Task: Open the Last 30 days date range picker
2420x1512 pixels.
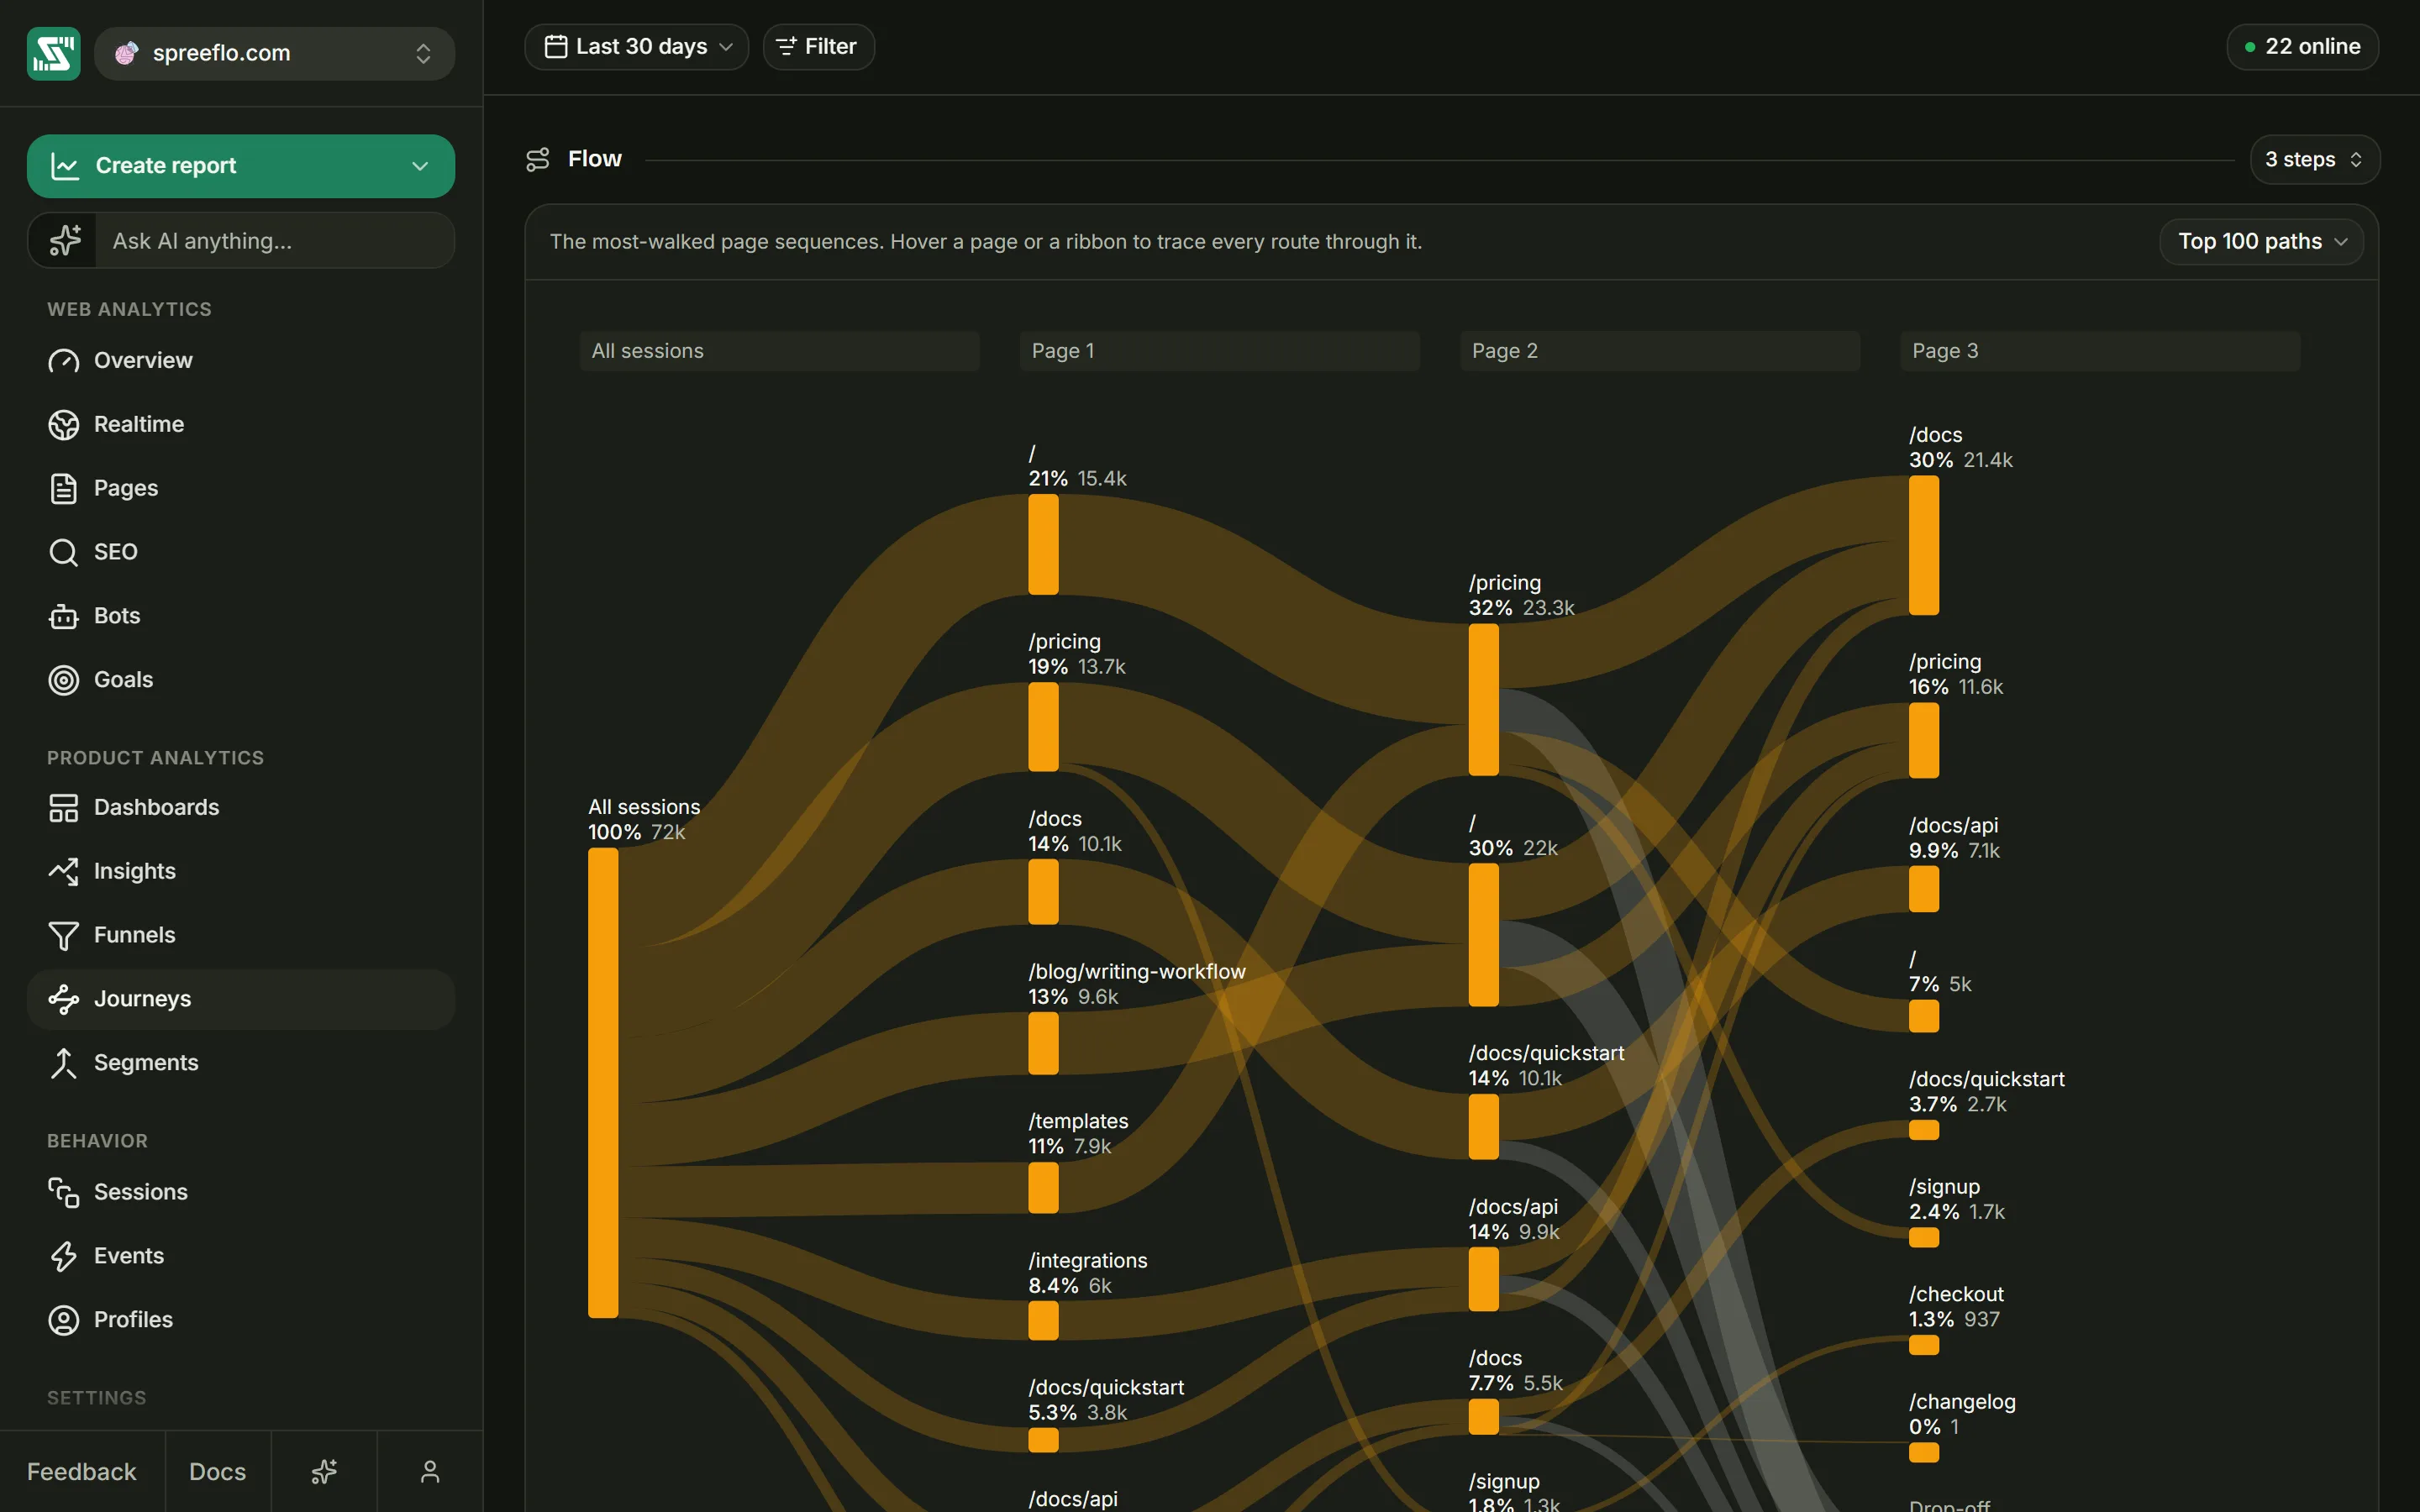Action: (637, 47)
